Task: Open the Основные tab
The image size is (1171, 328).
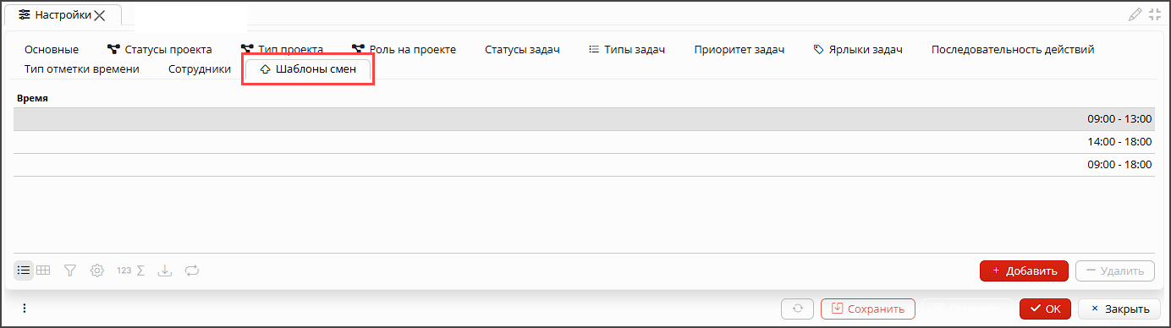Action: (52, 50)
